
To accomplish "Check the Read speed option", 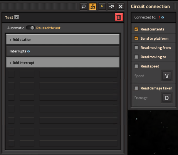I will pyautogui.click(x=136, y=66).
